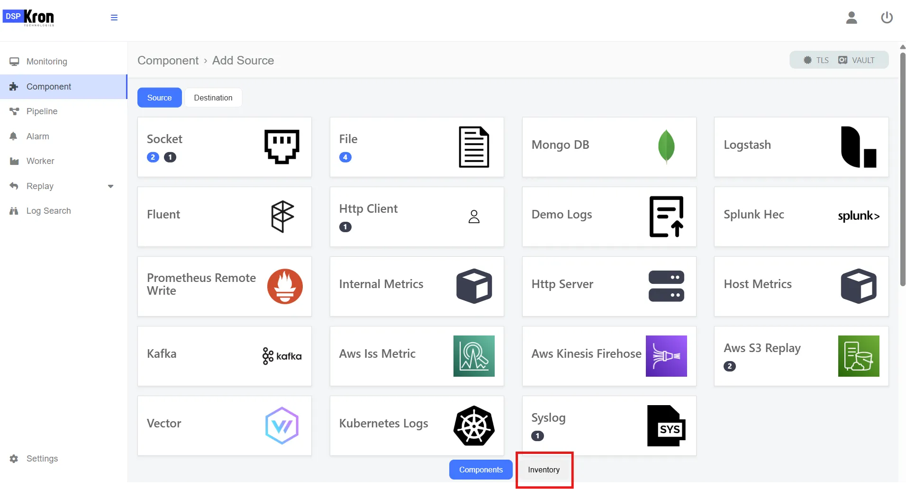Click the Socket dark badge 1

tap(170, 157)
